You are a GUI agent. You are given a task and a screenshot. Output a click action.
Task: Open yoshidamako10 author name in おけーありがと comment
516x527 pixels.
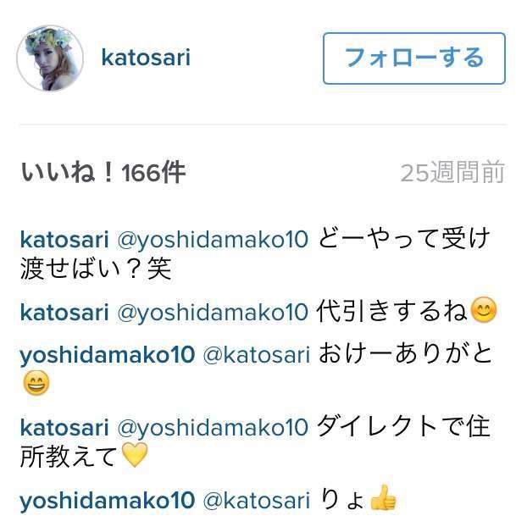pos(108,356)
